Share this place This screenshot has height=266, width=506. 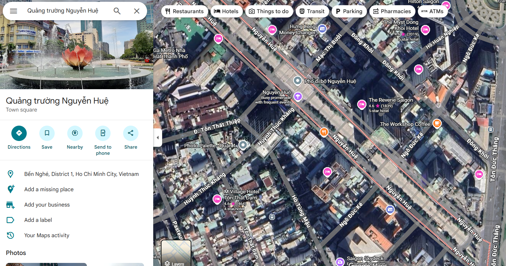click(131, 138)
